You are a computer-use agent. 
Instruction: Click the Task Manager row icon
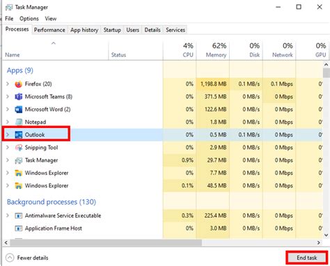(18, 160)
